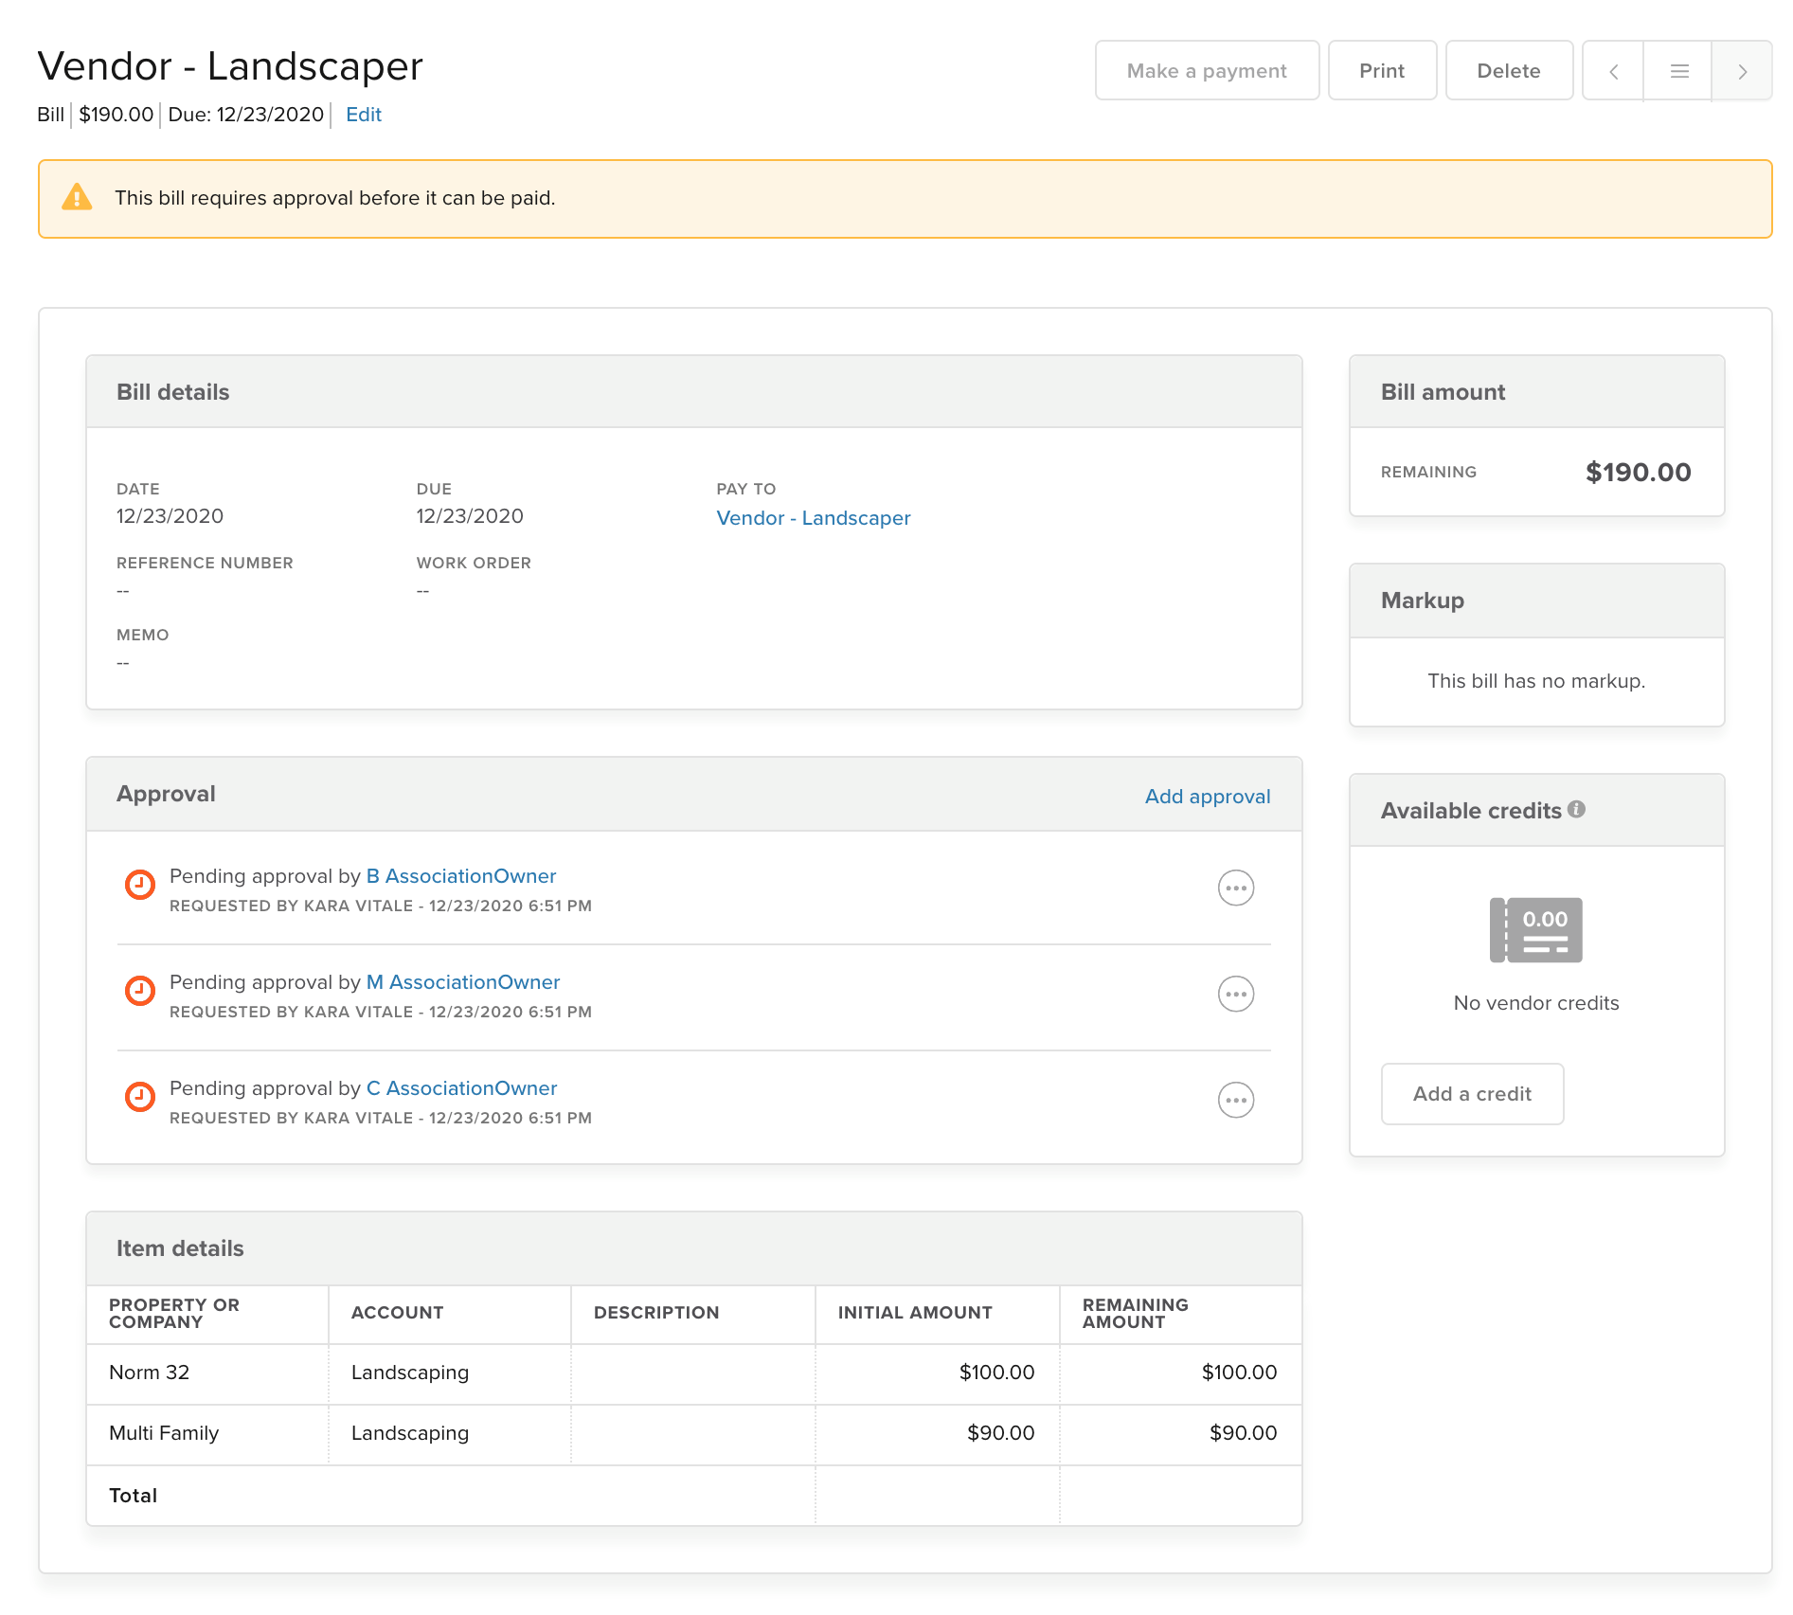Open bill list with hamburger icon
The image size is (1793, 1615).
(x=1678, y=71)
